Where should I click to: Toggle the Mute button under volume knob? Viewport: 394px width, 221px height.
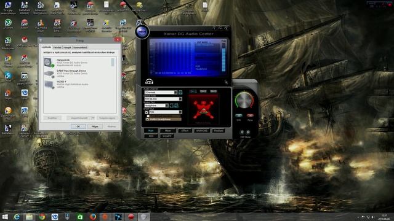[x=250, y=115]
